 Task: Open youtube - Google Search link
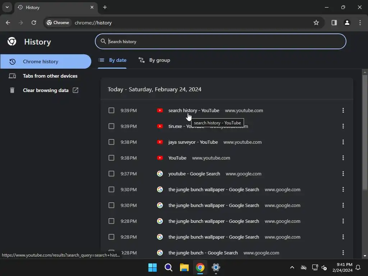pyautogui.click(x=194, y=174)
